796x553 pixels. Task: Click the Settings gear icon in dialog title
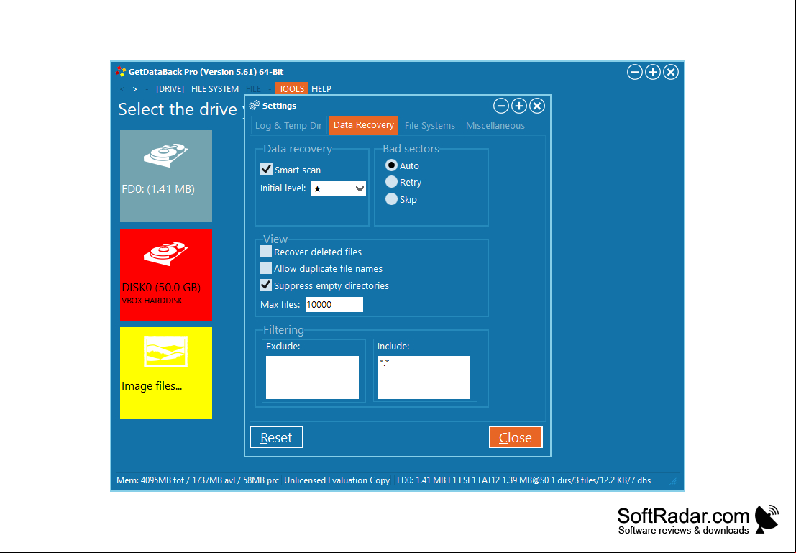[255, 106]
